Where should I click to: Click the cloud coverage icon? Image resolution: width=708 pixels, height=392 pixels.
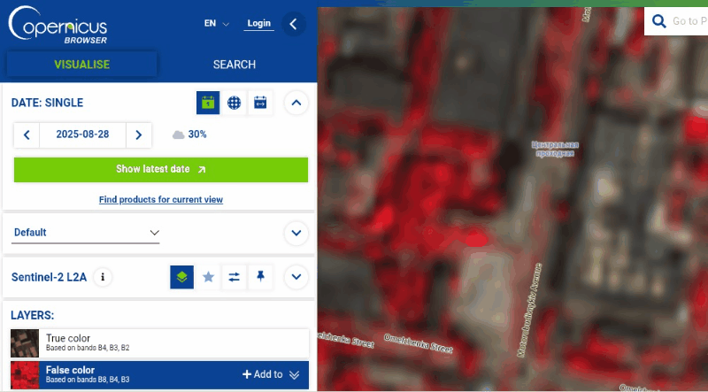pos(179,135)
